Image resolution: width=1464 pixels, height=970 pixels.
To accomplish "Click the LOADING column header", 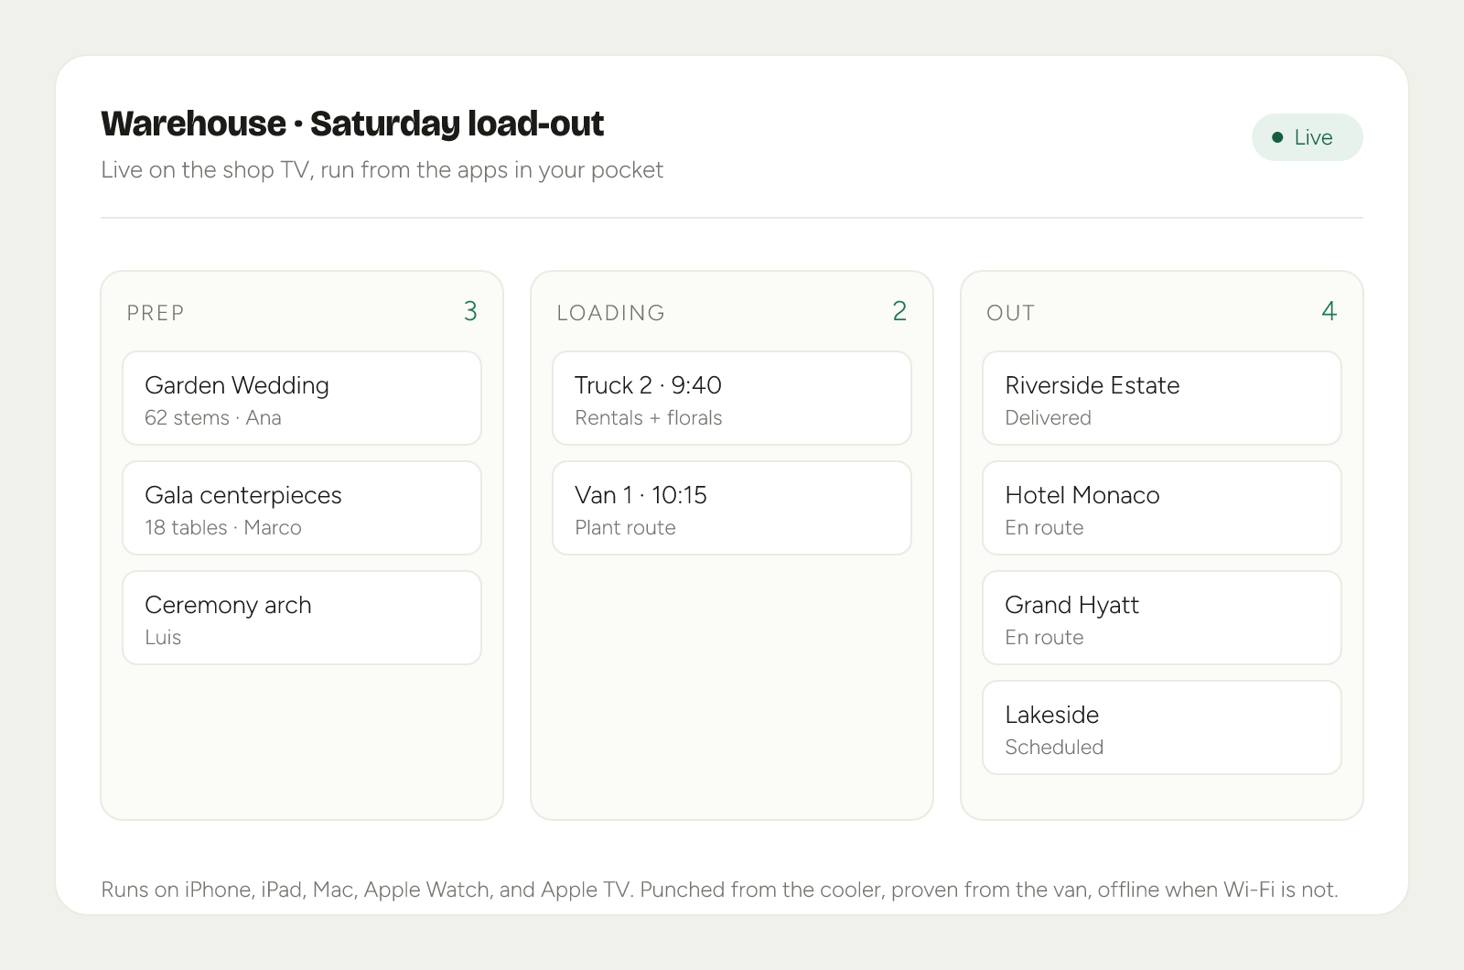I will (610, 313).
